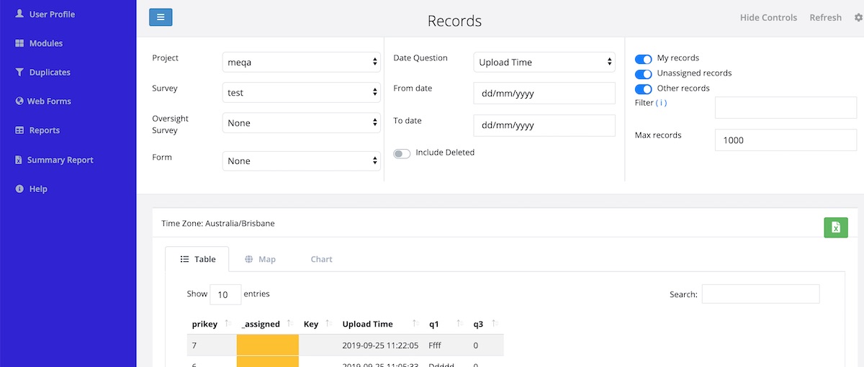This screenshot has height=367, width=864.
Task: Click the hamburger menu button
Action: [161, 17]
